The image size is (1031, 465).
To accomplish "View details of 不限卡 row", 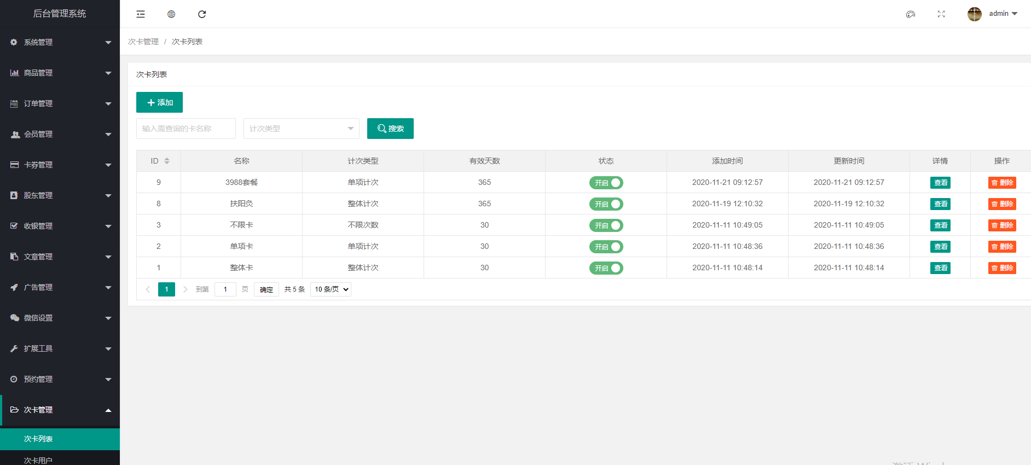I will [940, 225].
